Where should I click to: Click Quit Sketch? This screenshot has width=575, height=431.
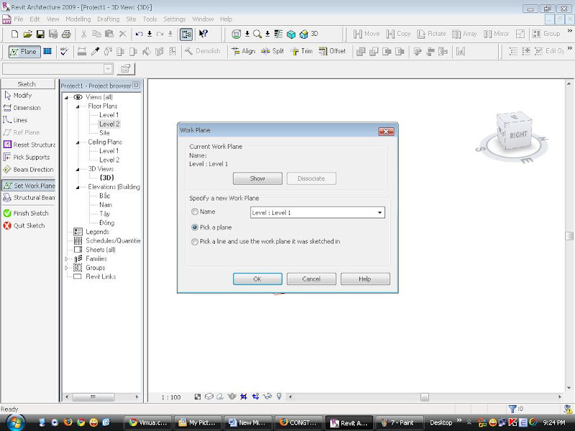[24, 226]
